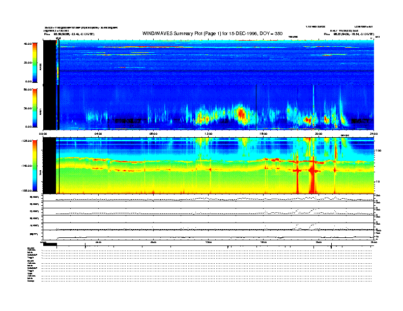Screen dimensions: 403x311
Task: Click the TNR vertical axis label
Action: pos(40,173)
